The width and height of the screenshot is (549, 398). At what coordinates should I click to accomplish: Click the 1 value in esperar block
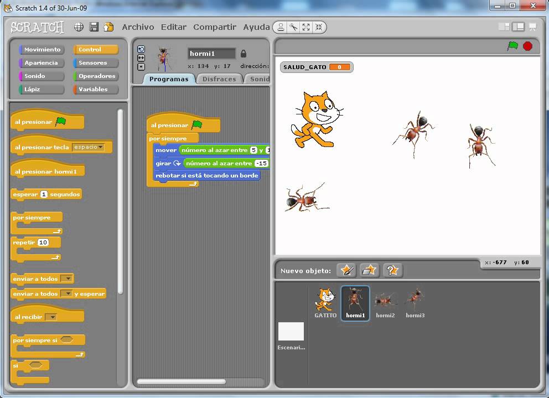point(44,194)
